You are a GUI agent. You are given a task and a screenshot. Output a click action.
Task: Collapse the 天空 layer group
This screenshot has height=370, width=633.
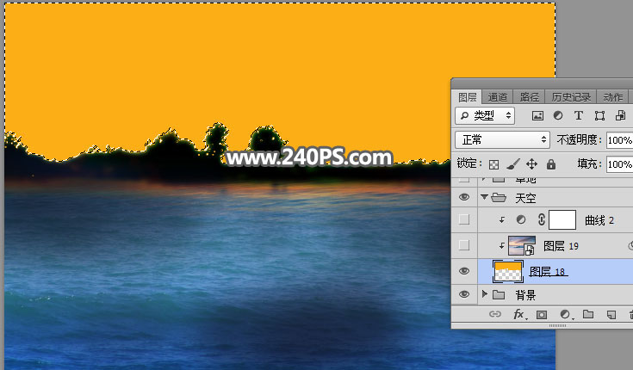pyautogui.click(x=484, y=198)
